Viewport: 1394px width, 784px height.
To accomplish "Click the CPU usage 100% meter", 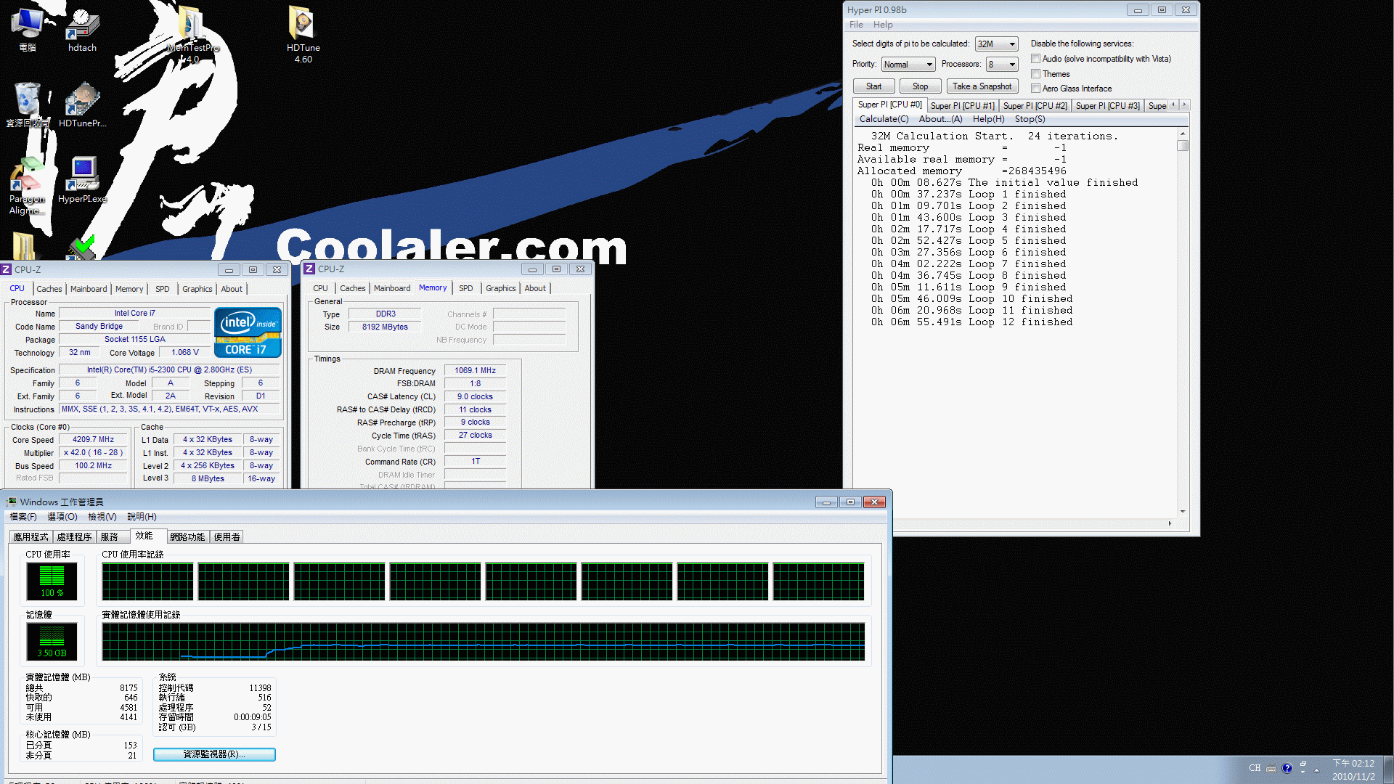I will pyautogui.click(x=52, y=581).
